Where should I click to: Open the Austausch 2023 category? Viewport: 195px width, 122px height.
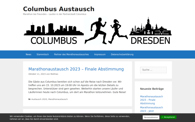tap(39, 99)
